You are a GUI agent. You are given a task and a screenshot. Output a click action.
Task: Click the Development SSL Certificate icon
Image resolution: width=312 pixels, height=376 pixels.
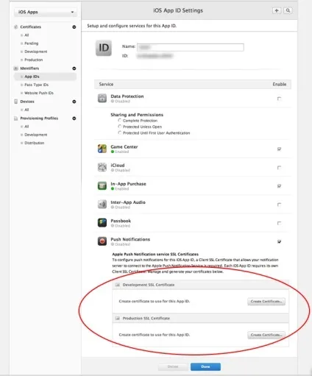tap(118, 285)
